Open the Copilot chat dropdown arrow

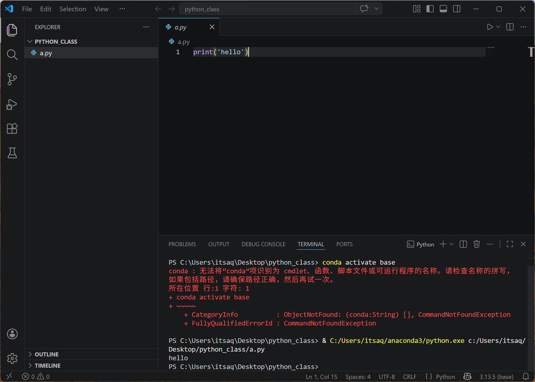tap(377, 9)
